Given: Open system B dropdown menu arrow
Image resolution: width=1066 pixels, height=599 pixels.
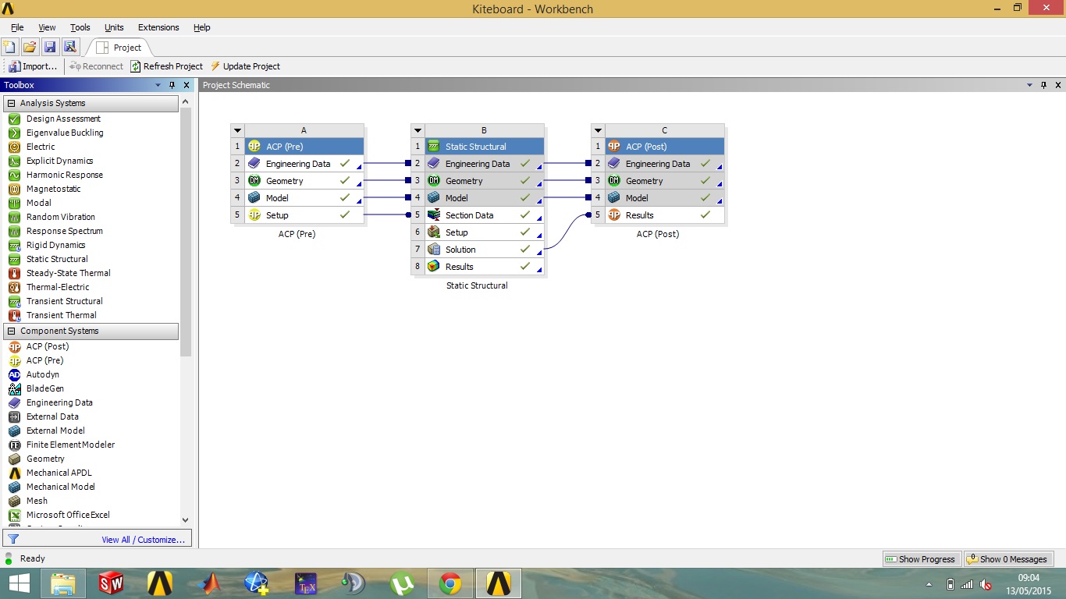Looking at the screenshot, I should point(418,130).
